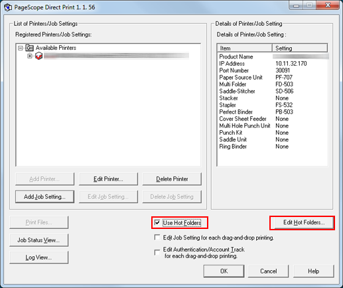Open Edit Hot Folders dialog
Image resolution: width=343 pixels, height=288 pixels.
(x=304, y=222)
